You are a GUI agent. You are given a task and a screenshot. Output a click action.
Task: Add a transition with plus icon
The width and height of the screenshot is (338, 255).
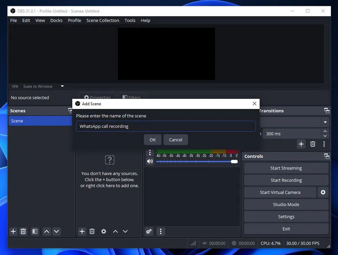[301, 144]
